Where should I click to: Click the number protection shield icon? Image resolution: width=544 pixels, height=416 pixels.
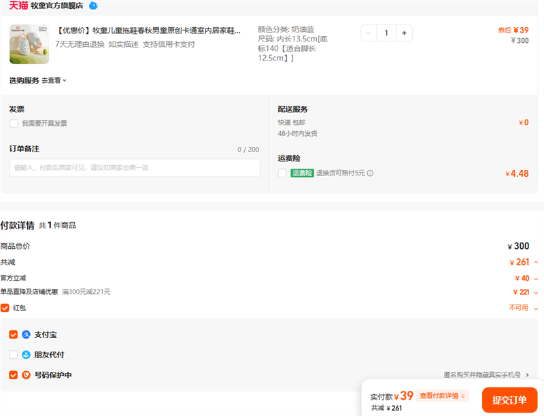click(x=27, y=375)
